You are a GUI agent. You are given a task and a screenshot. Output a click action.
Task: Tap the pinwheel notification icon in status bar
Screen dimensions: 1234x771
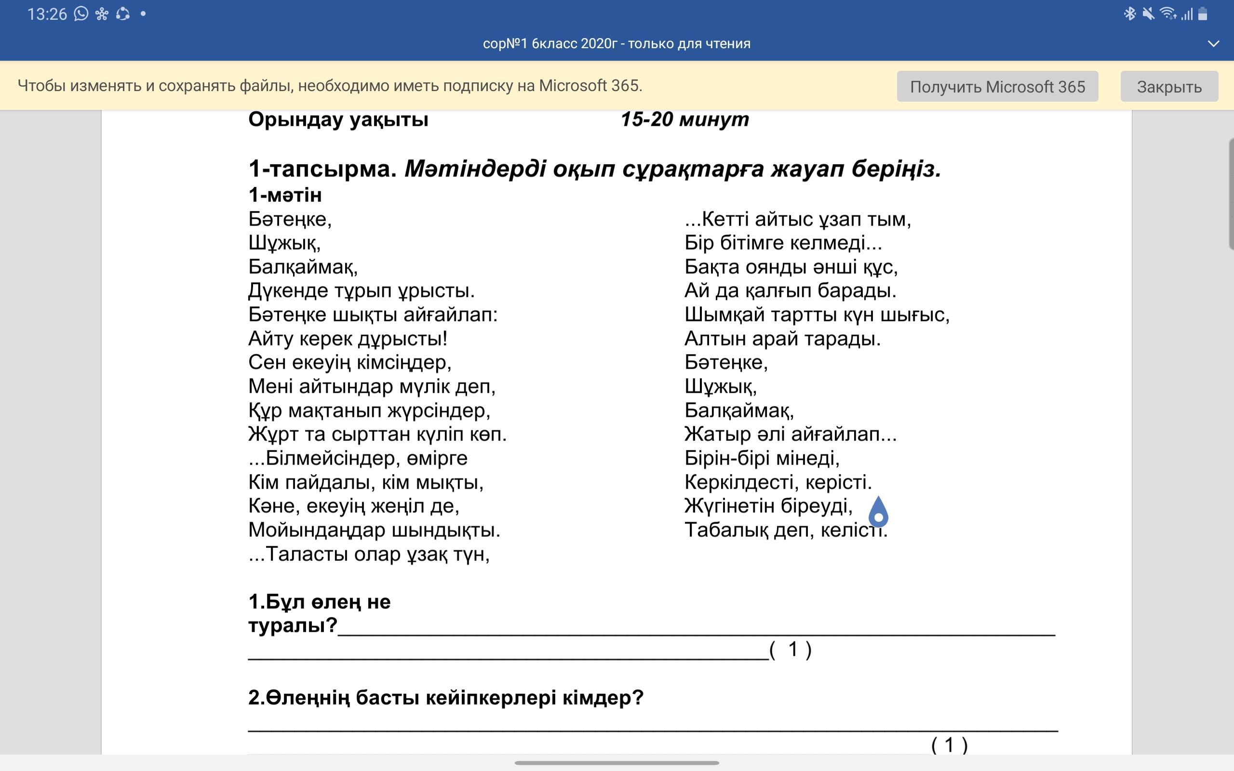[x=102, y=14]
